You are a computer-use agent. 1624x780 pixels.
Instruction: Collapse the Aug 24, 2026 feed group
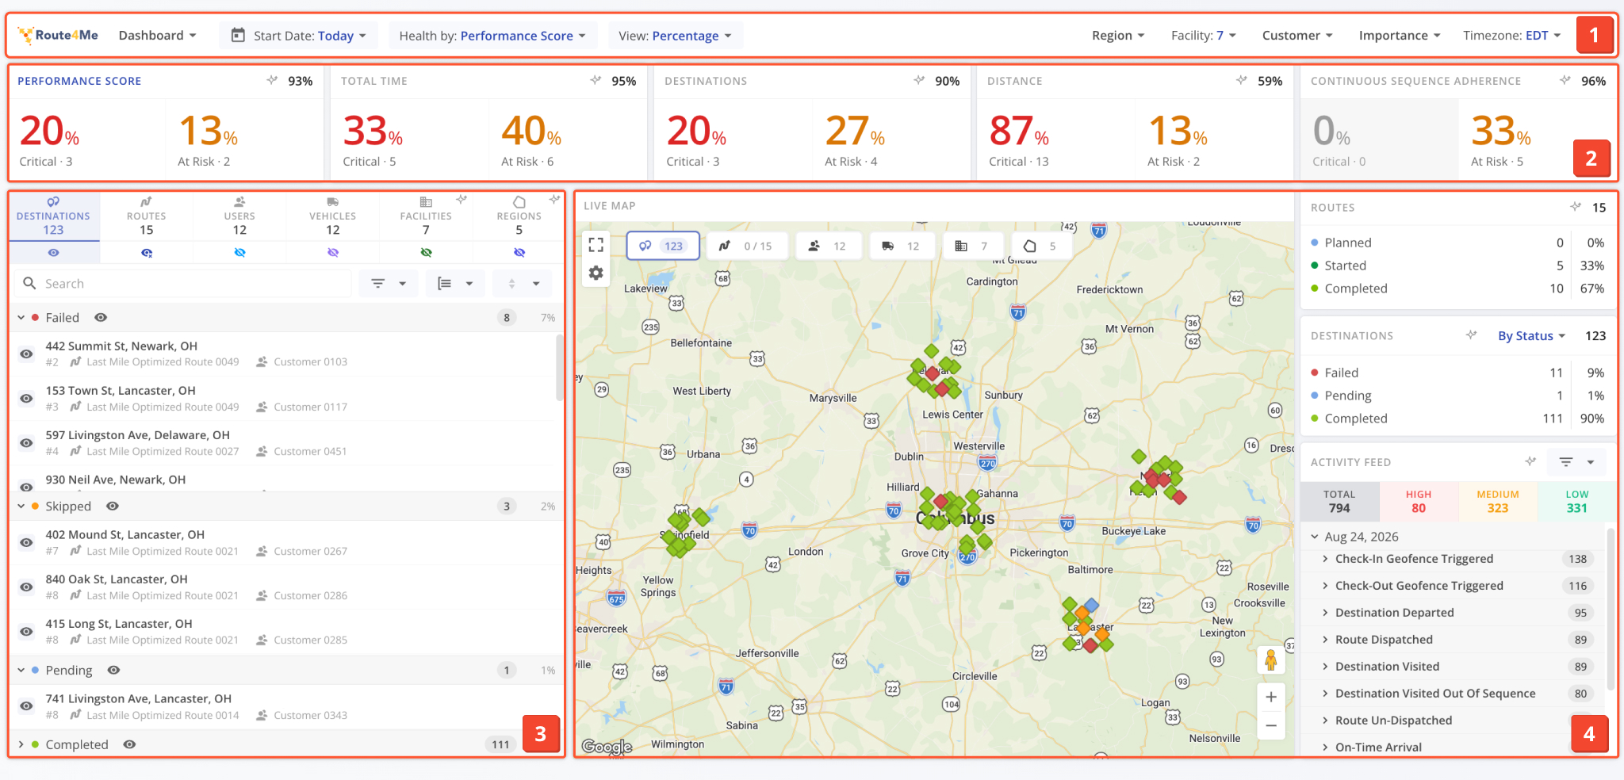coord(1315,537)
